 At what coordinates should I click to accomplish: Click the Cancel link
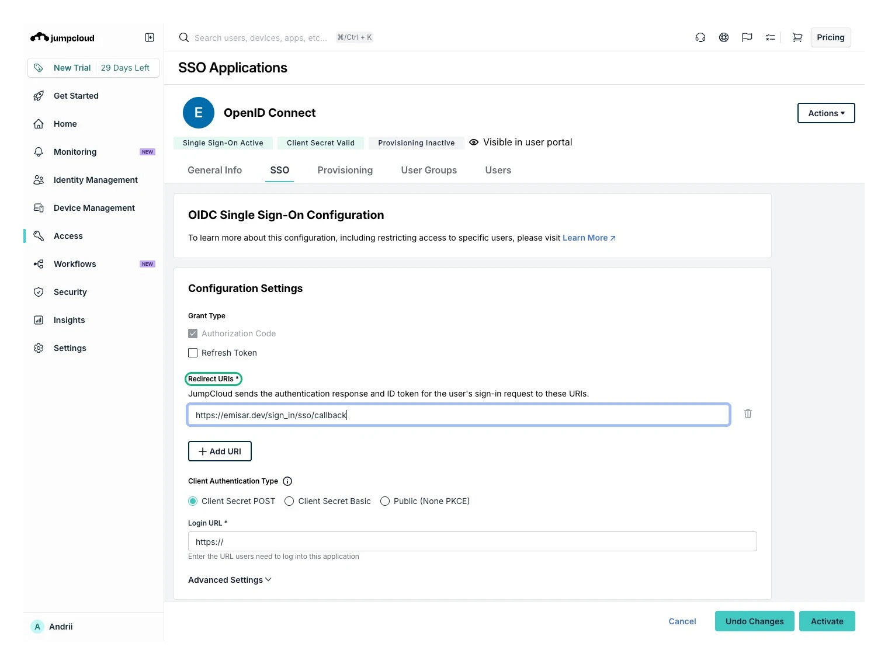coord(682,621)
